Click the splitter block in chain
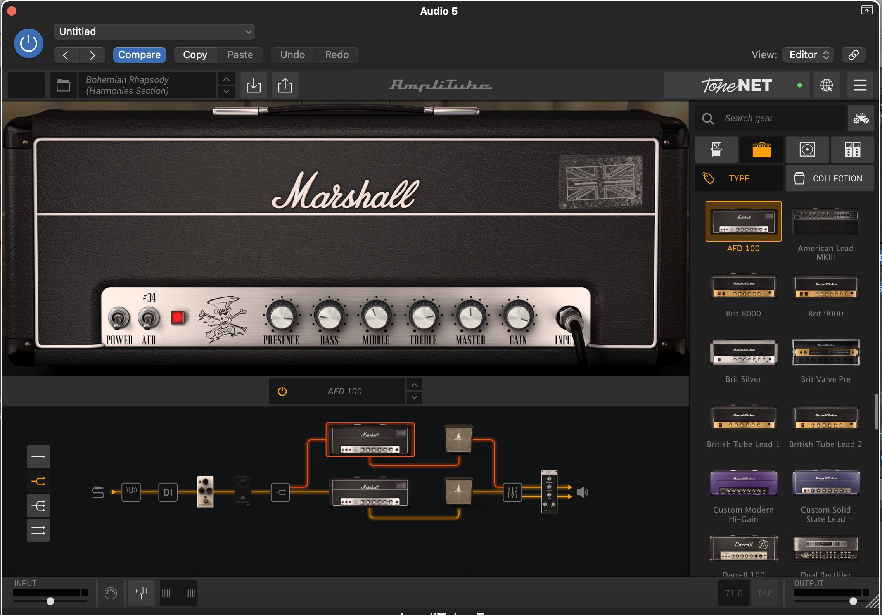This screenshot has height=615, width=882. click(x=280, y=492)
